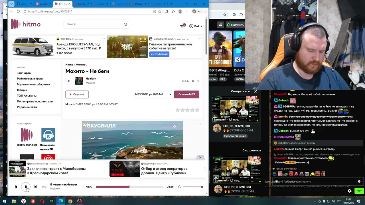Screen dimensions: 365x205
Task: Close the Смотреть все panel with X
Action: pyautogui.click(x=255, y=91)
